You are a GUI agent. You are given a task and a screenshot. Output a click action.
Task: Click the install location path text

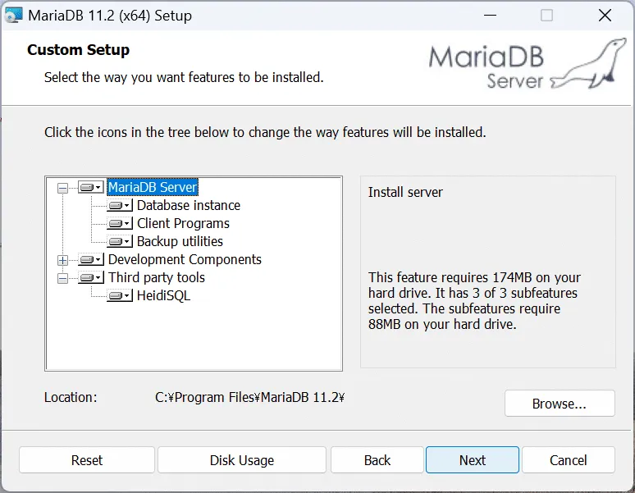click(x=249, y=397)
